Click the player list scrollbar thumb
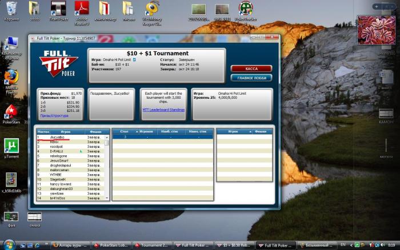This screenshot has height=250, width=400. (107, 143)
